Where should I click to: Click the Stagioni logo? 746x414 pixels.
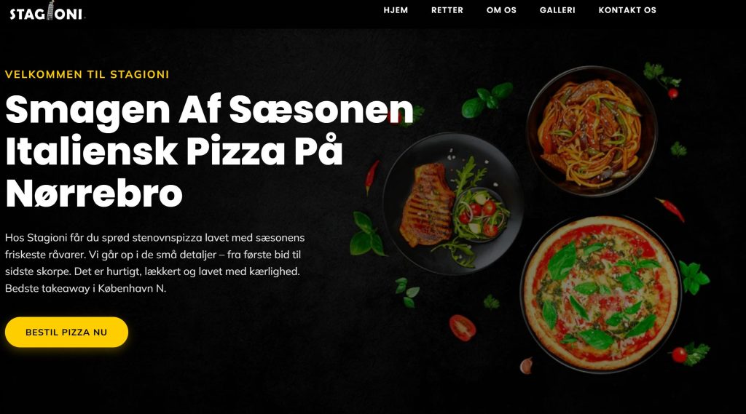[x=47, y=11]
